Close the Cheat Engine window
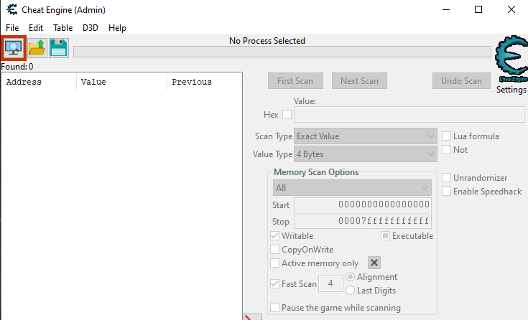 click(511, 10)
